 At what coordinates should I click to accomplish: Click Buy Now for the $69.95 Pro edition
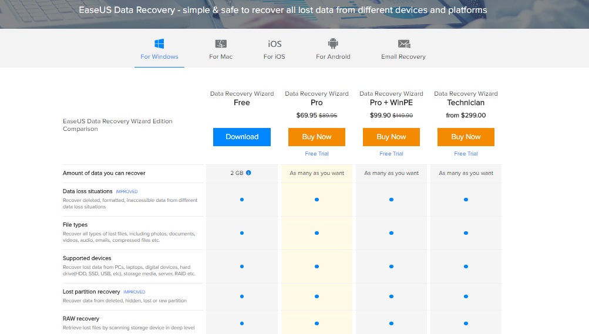(x=317, y=137)
